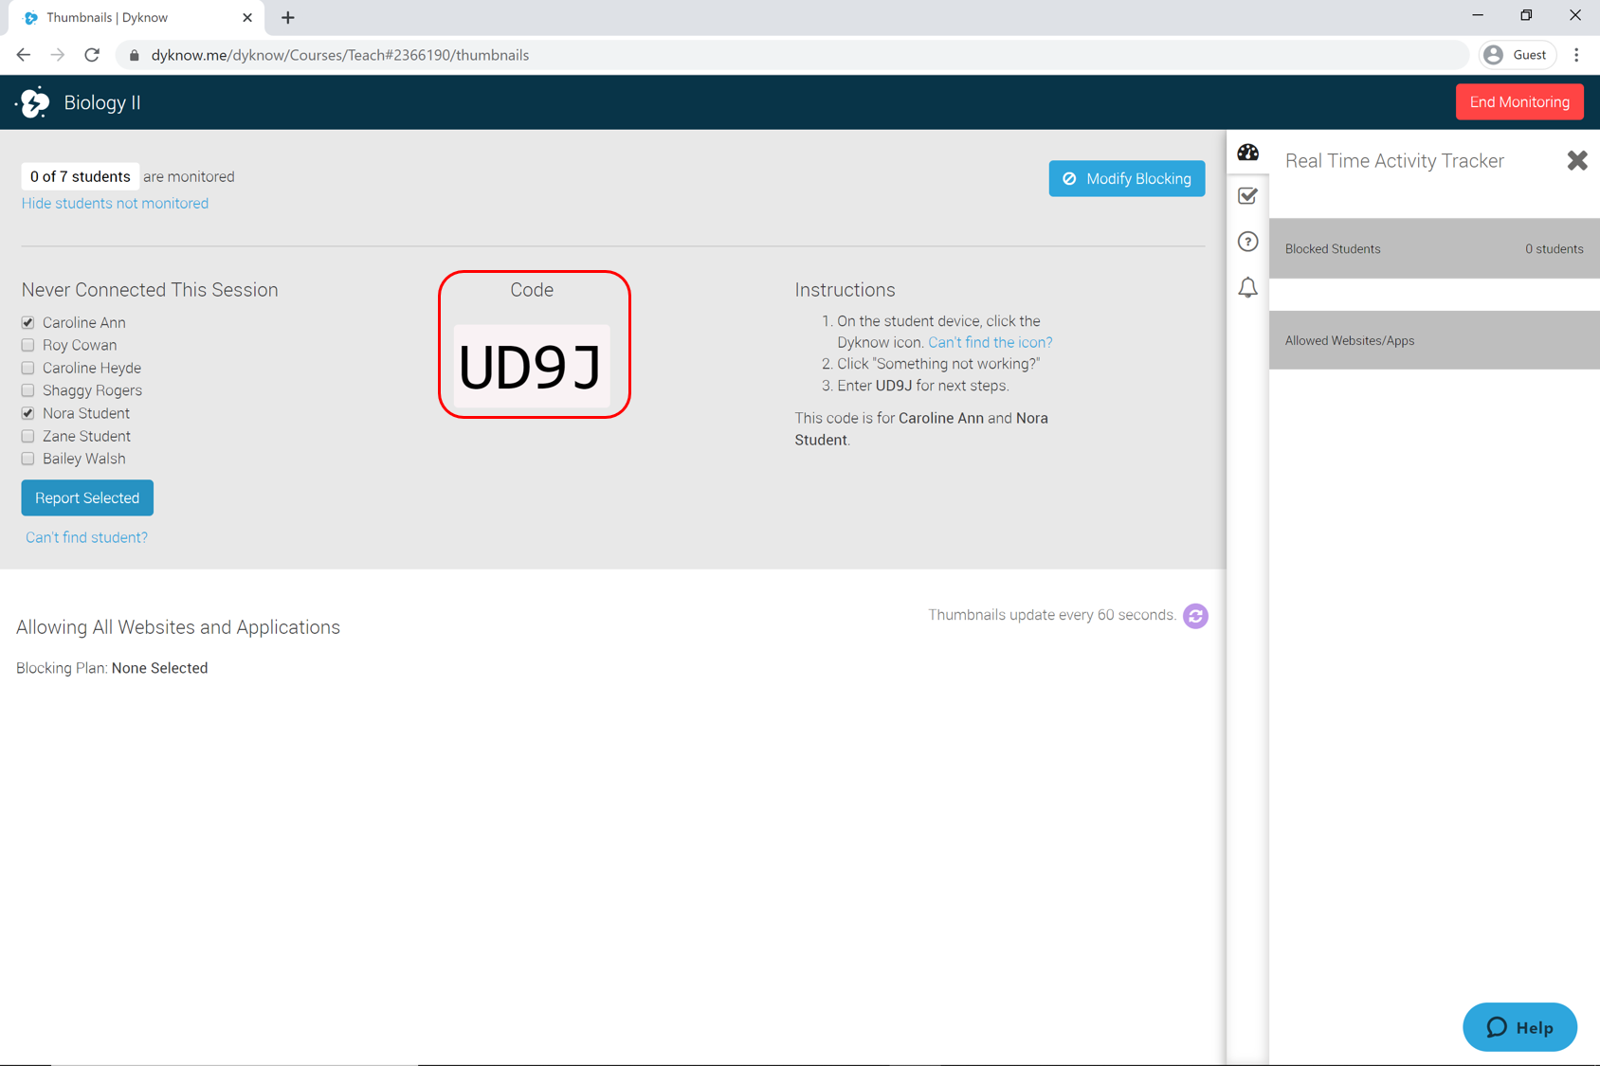Expand the Blocked Students section
Image resolution: width=1600 pixels, height=1066 pixels.
pyautogui.click(x=1434, y=248)
